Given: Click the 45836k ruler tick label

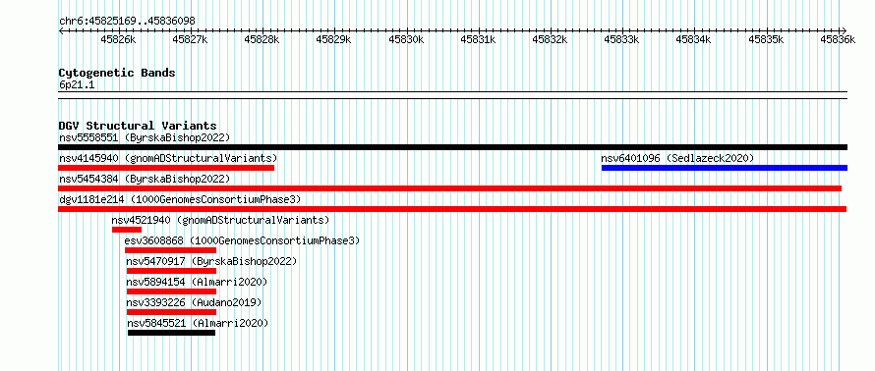Looking at the screenshot, I should pos(838,39).
